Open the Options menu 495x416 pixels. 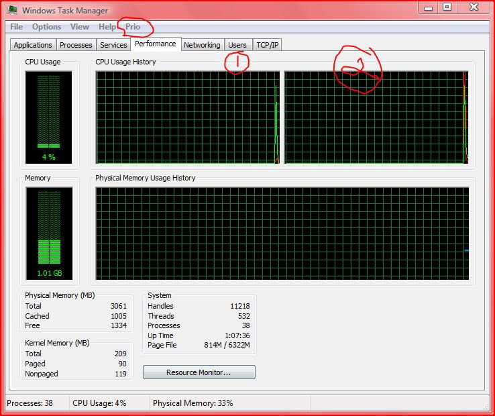47,27
